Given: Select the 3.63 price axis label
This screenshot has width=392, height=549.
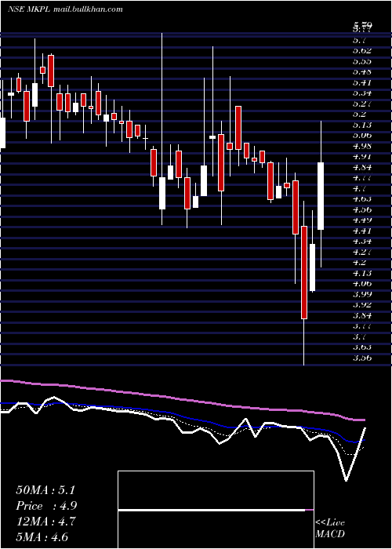Looking at the screenshot, I should pos(362,347).
